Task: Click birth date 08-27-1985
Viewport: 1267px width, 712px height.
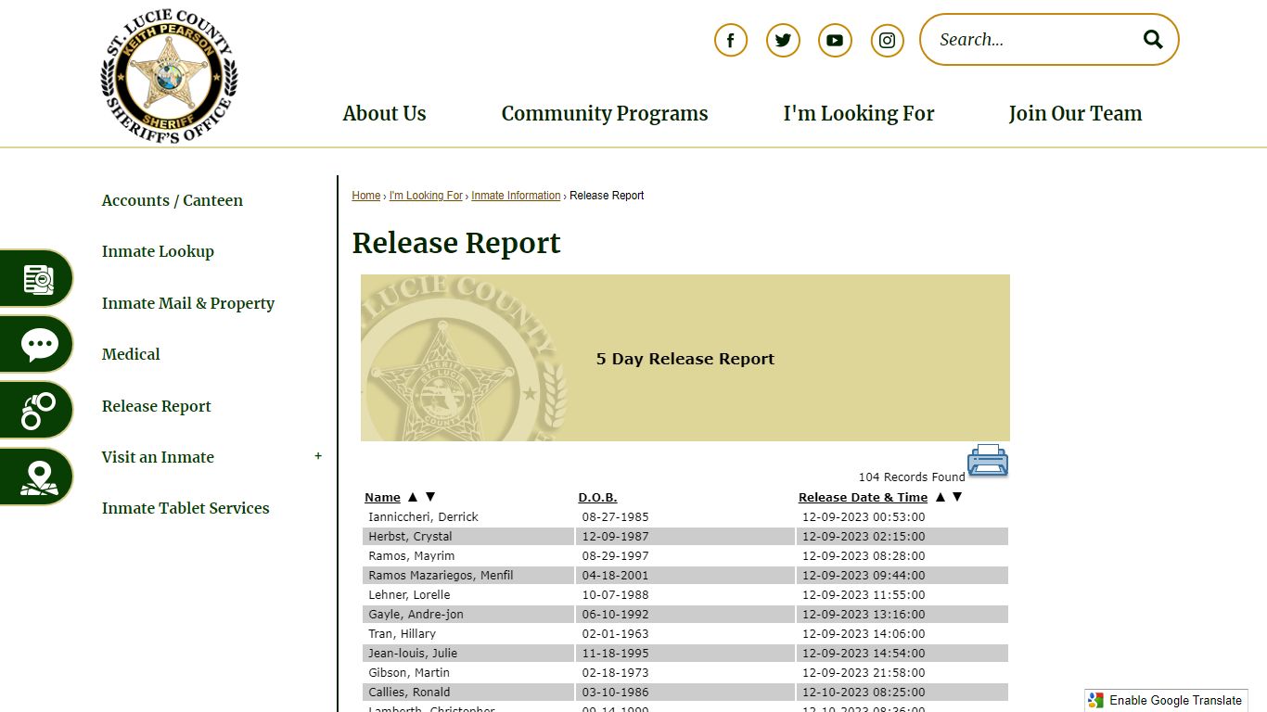Action: (616, 517)
